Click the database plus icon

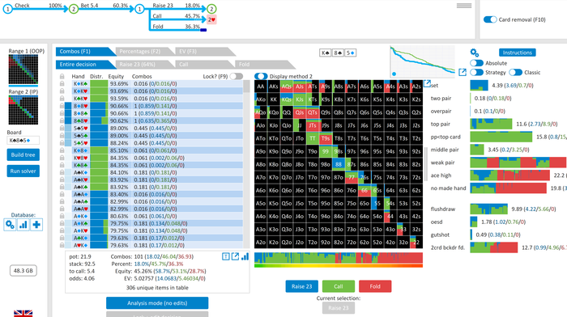36,225
